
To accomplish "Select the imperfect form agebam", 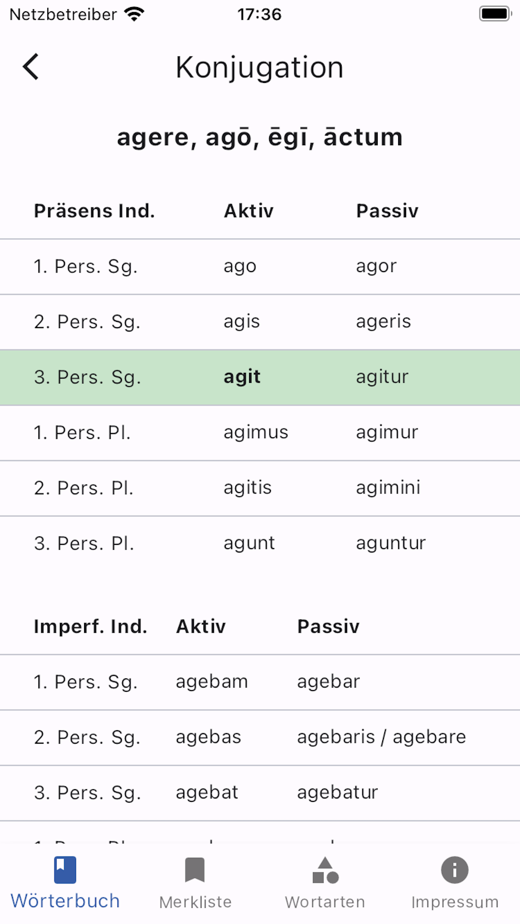I will pos(212,682).
